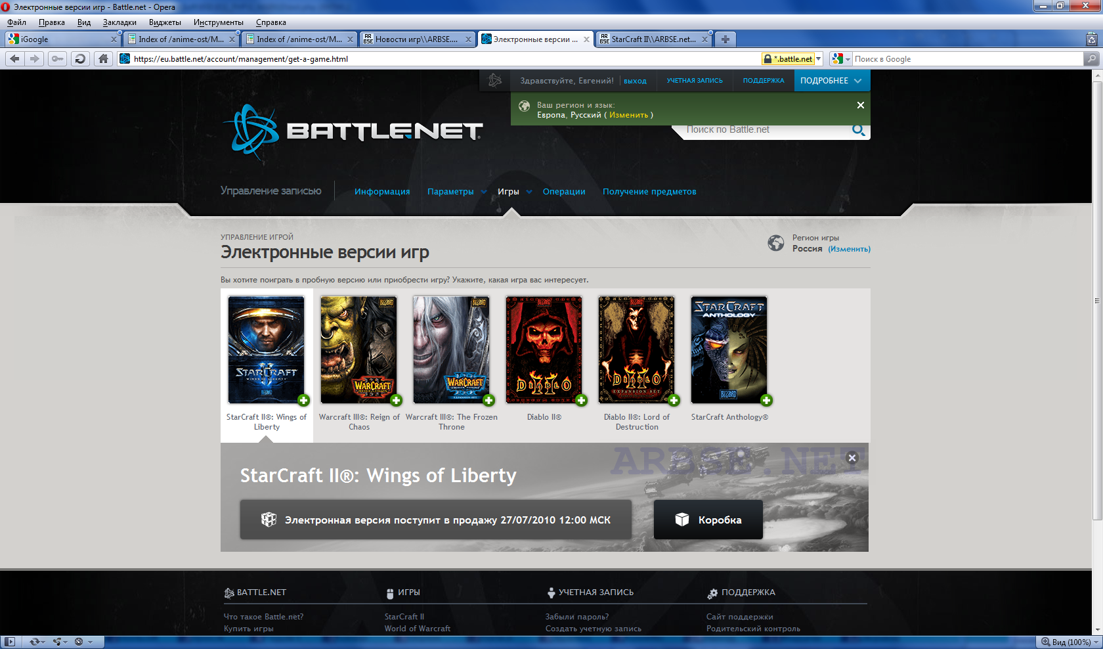Click the Battle.net logo in the header

353,130
